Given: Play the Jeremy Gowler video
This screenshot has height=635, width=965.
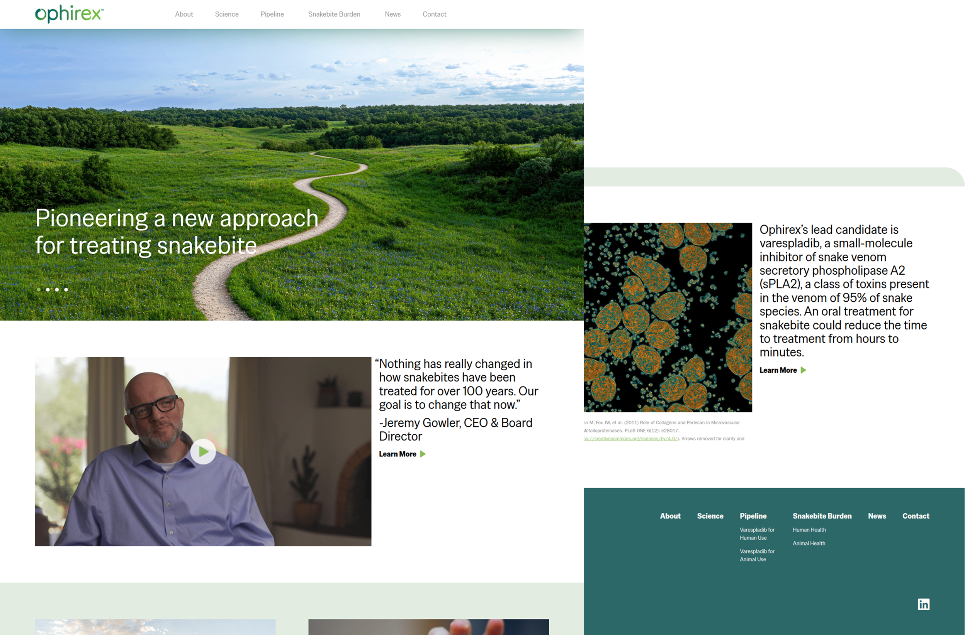Looking at the screenshot, I should 203,451.
